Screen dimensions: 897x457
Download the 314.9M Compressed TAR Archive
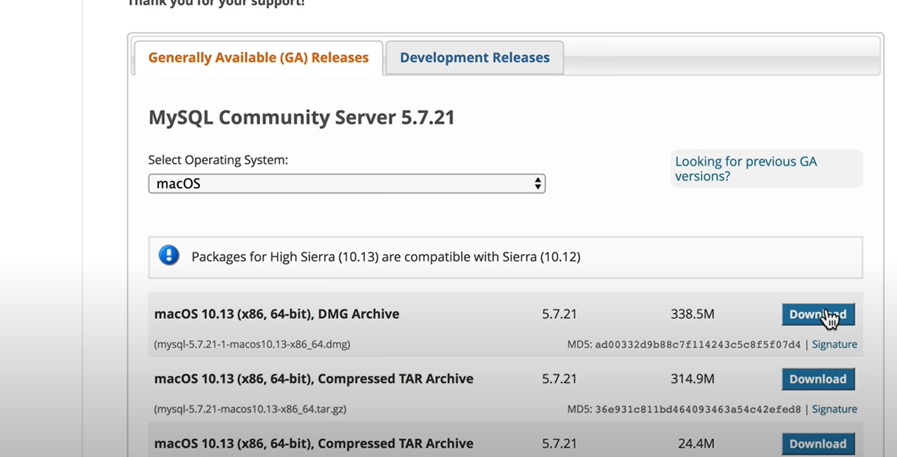[817, 379]
